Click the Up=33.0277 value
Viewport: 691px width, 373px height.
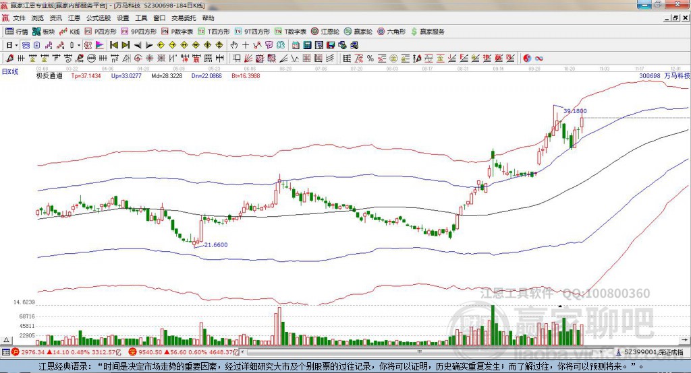[126, 75]
